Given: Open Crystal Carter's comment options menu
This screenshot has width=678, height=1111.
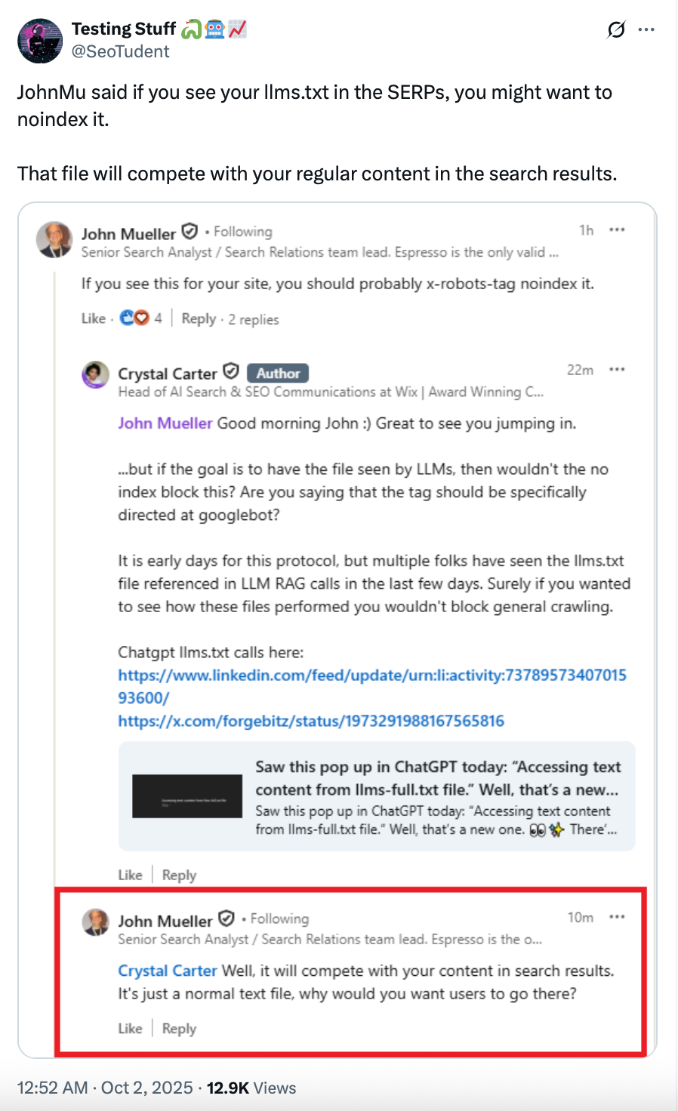Looking at the screenshot, I should [617, 370].
